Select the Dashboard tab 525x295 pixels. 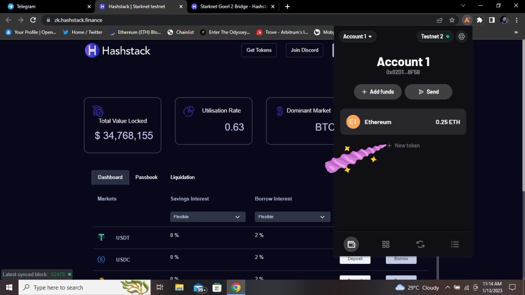pyautogui.click(x=110, y=177)
